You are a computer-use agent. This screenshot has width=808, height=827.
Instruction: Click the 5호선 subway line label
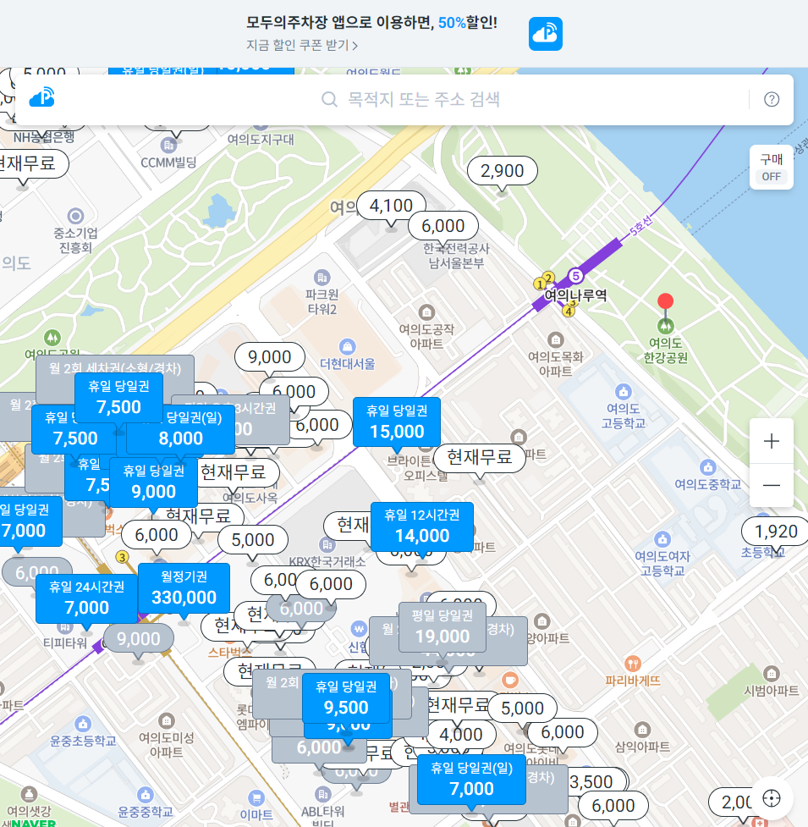641,226
